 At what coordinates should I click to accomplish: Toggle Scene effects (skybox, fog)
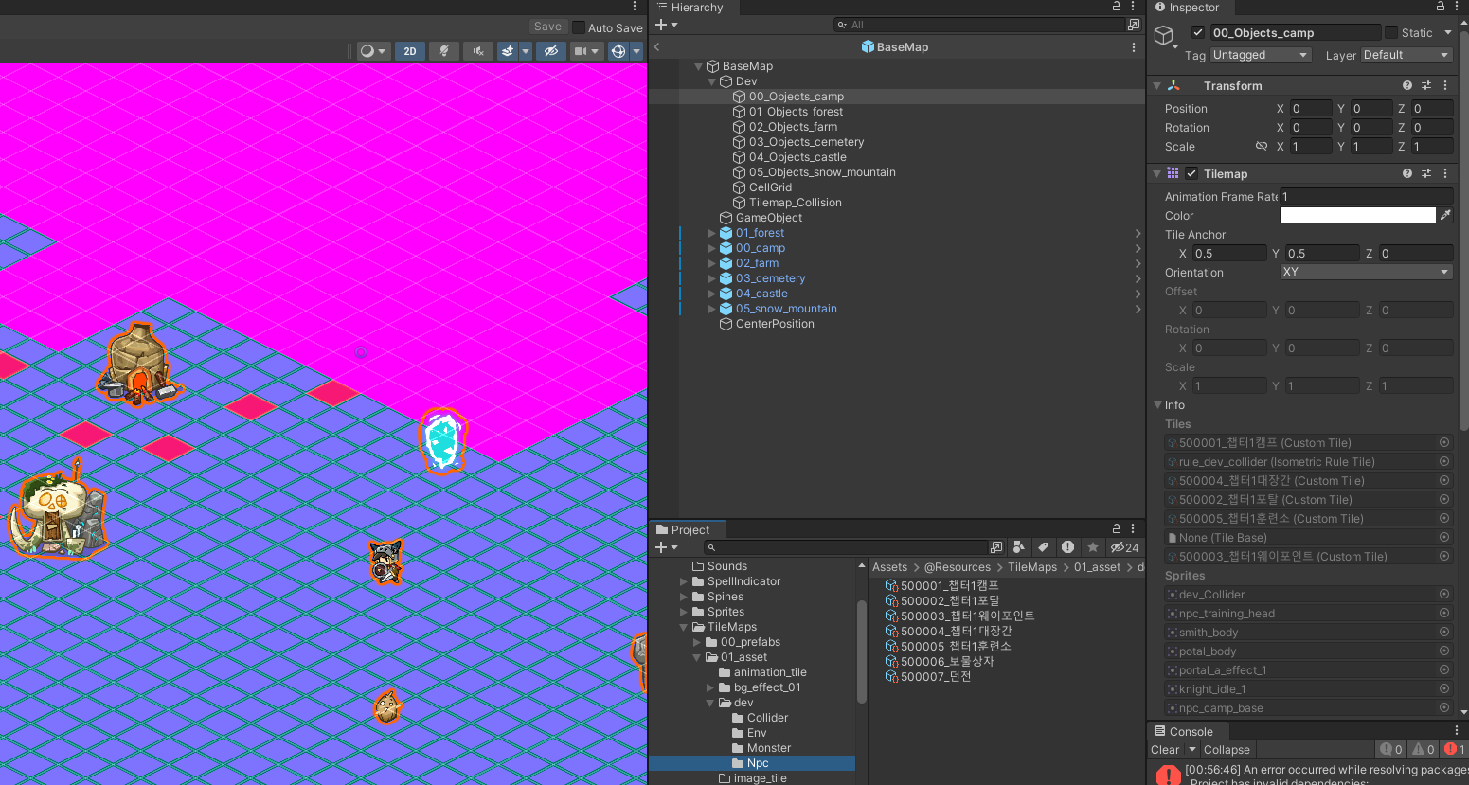(508, 51)
